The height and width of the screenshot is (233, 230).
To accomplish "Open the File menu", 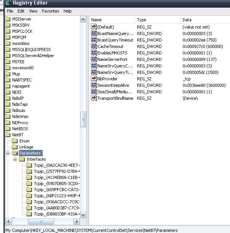I will pyautogui.click(x=10, y=11).
